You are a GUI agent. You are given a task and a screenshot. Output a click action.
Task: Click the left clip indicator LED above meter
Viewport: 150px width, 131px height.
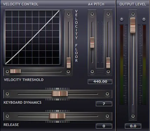(x=122, y=19)
